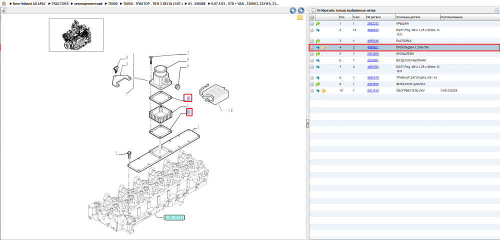Click green arrow for КРОНШТЕЙН row
The width and height of the screenshot is (500, 240).
tap(318, 54)
